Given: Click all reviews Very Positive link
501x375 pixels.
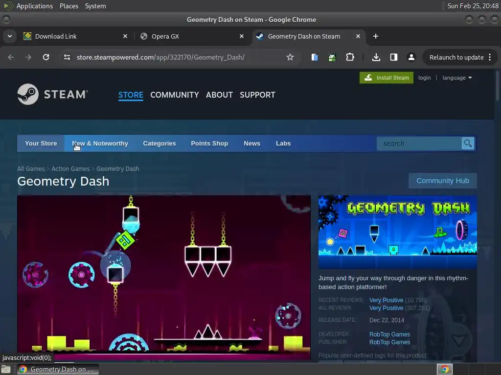Looking at the screenshot, I should pyautogui.click(x=386, y=308).
